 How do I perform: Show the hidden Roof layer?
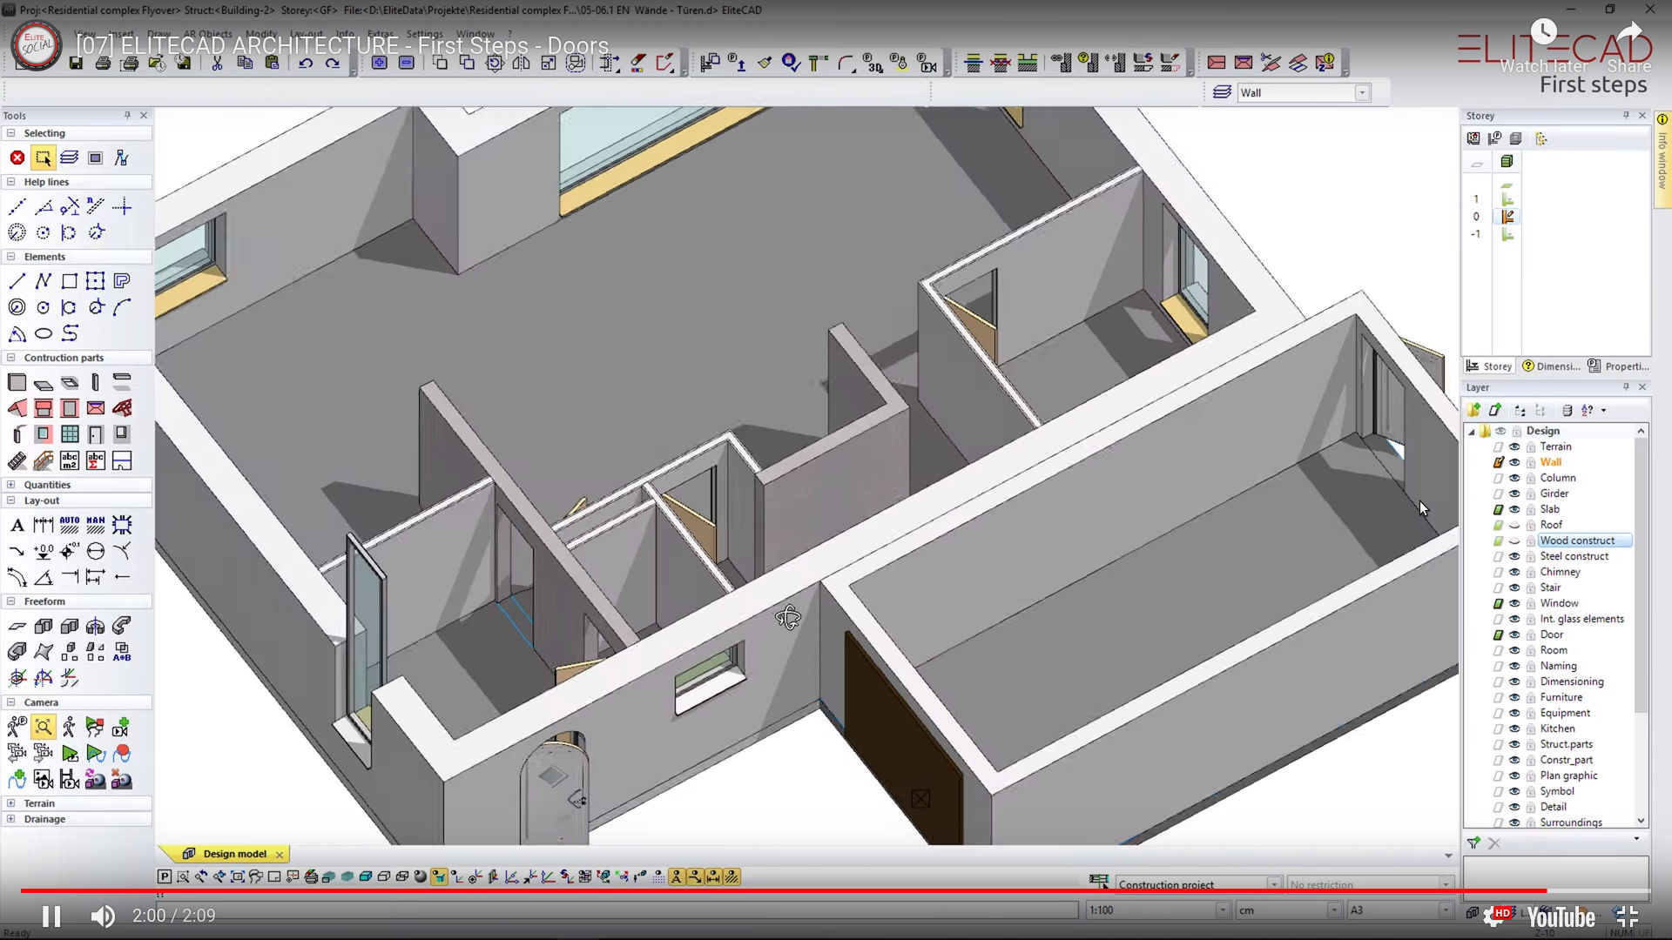coord(1514,525)
